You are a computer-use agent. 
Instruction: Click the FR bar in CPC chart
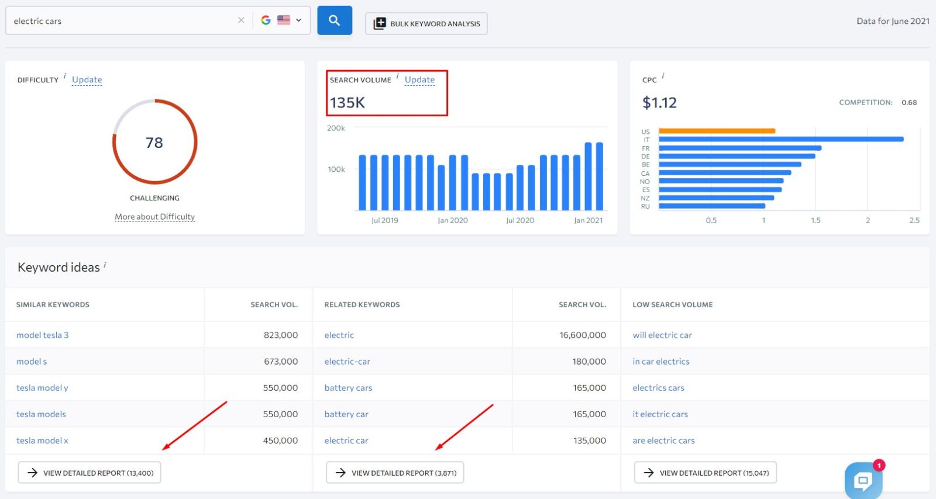(x=740, y=148)
